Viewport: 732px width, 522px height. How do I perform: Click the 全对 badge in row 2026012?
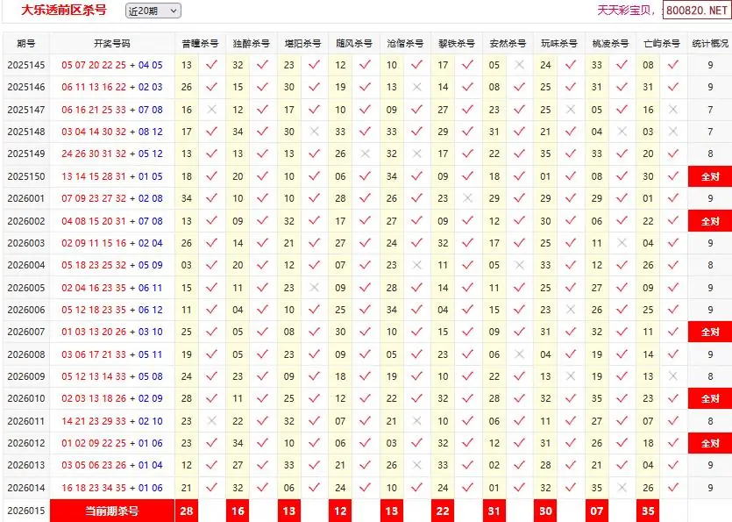(x=709, y=444)
